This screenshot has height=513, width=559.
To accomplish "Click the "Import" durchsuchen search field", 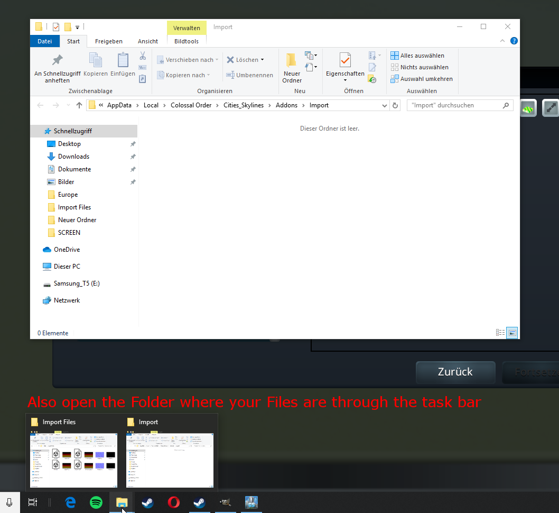I will 460,106.
